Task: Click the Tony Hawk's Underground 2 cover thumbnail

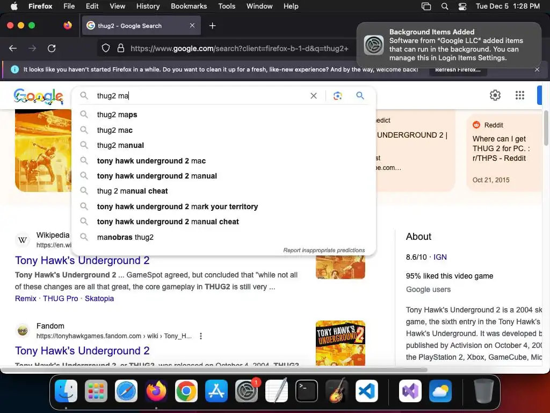Action: coord(340,343)
